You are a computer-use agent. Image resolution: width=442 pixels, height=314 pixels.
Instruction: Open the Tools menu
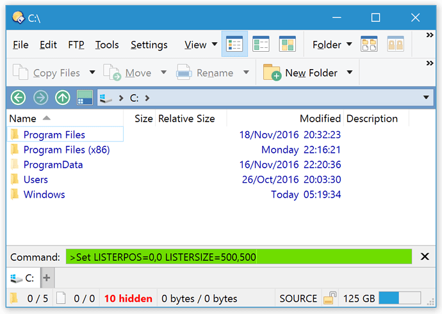click(107, 45)
